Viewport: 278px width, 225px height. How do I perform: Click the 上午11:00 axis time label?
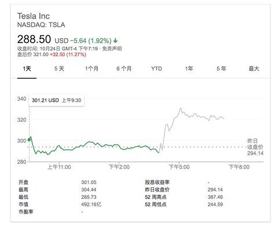click(x=59, y=167)
